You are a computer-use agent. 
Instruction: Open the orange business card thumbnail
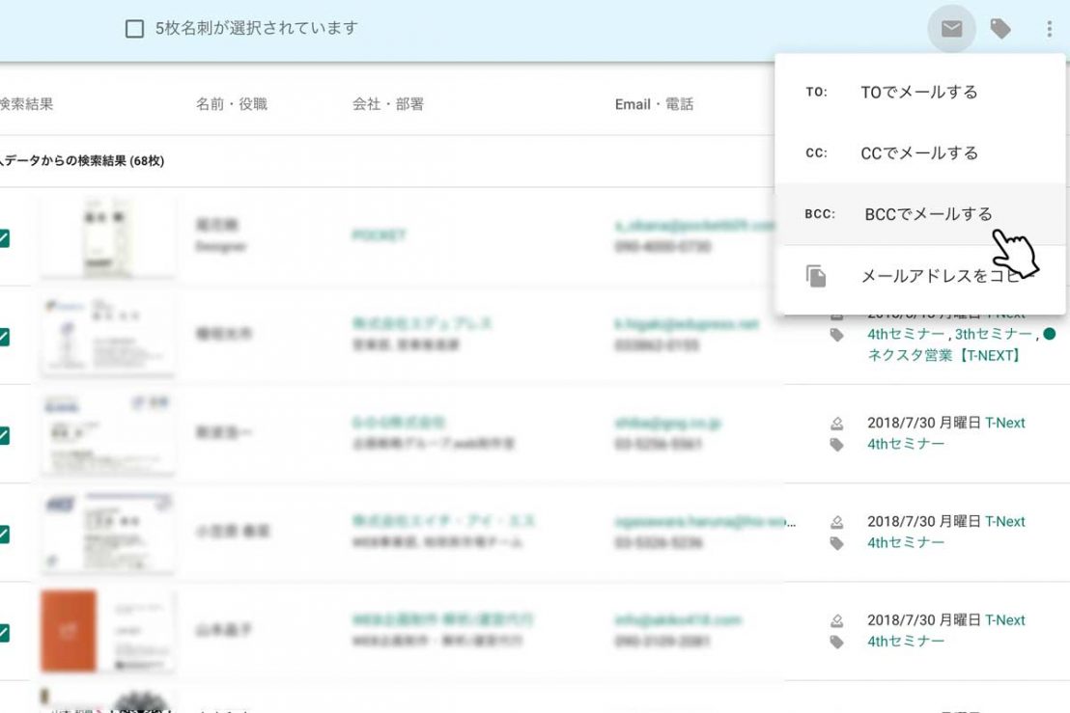[69, 630]
